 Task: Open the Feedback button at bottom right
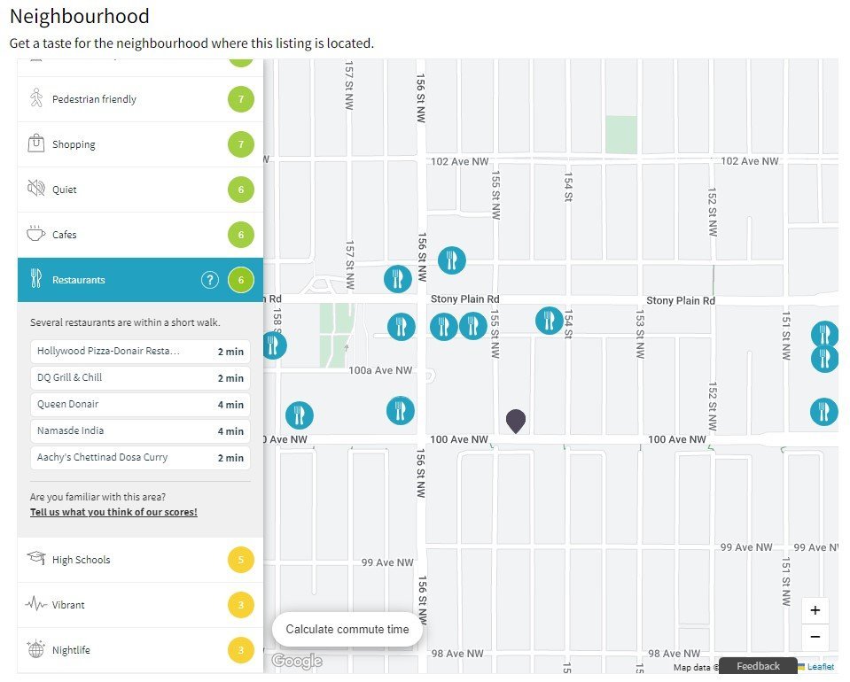click(x=758, y=666)
